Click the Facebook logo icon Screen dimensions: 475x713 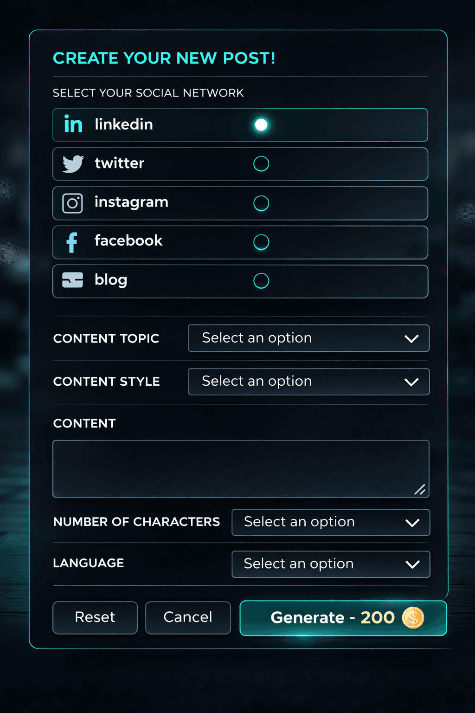pyautogui.click(x=72, y=242)
